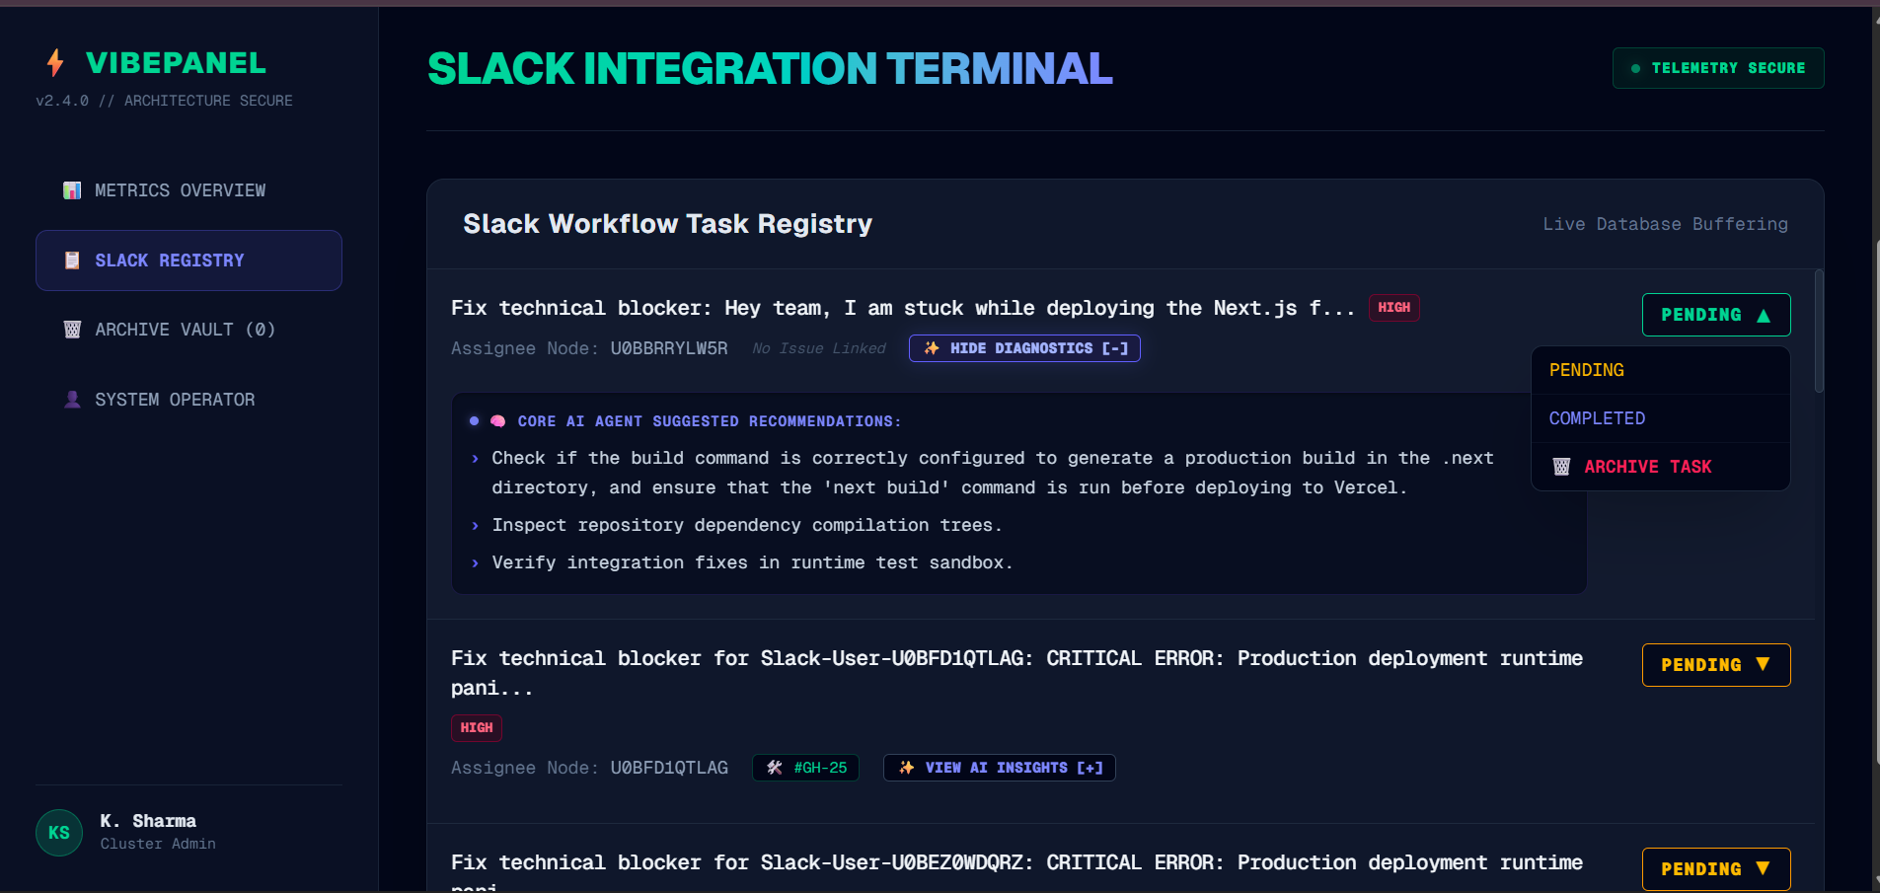The image size is (1880, 893).
Task: Click the 'Slack Workflow Task Registry' heading
Action: click(668, 224)
